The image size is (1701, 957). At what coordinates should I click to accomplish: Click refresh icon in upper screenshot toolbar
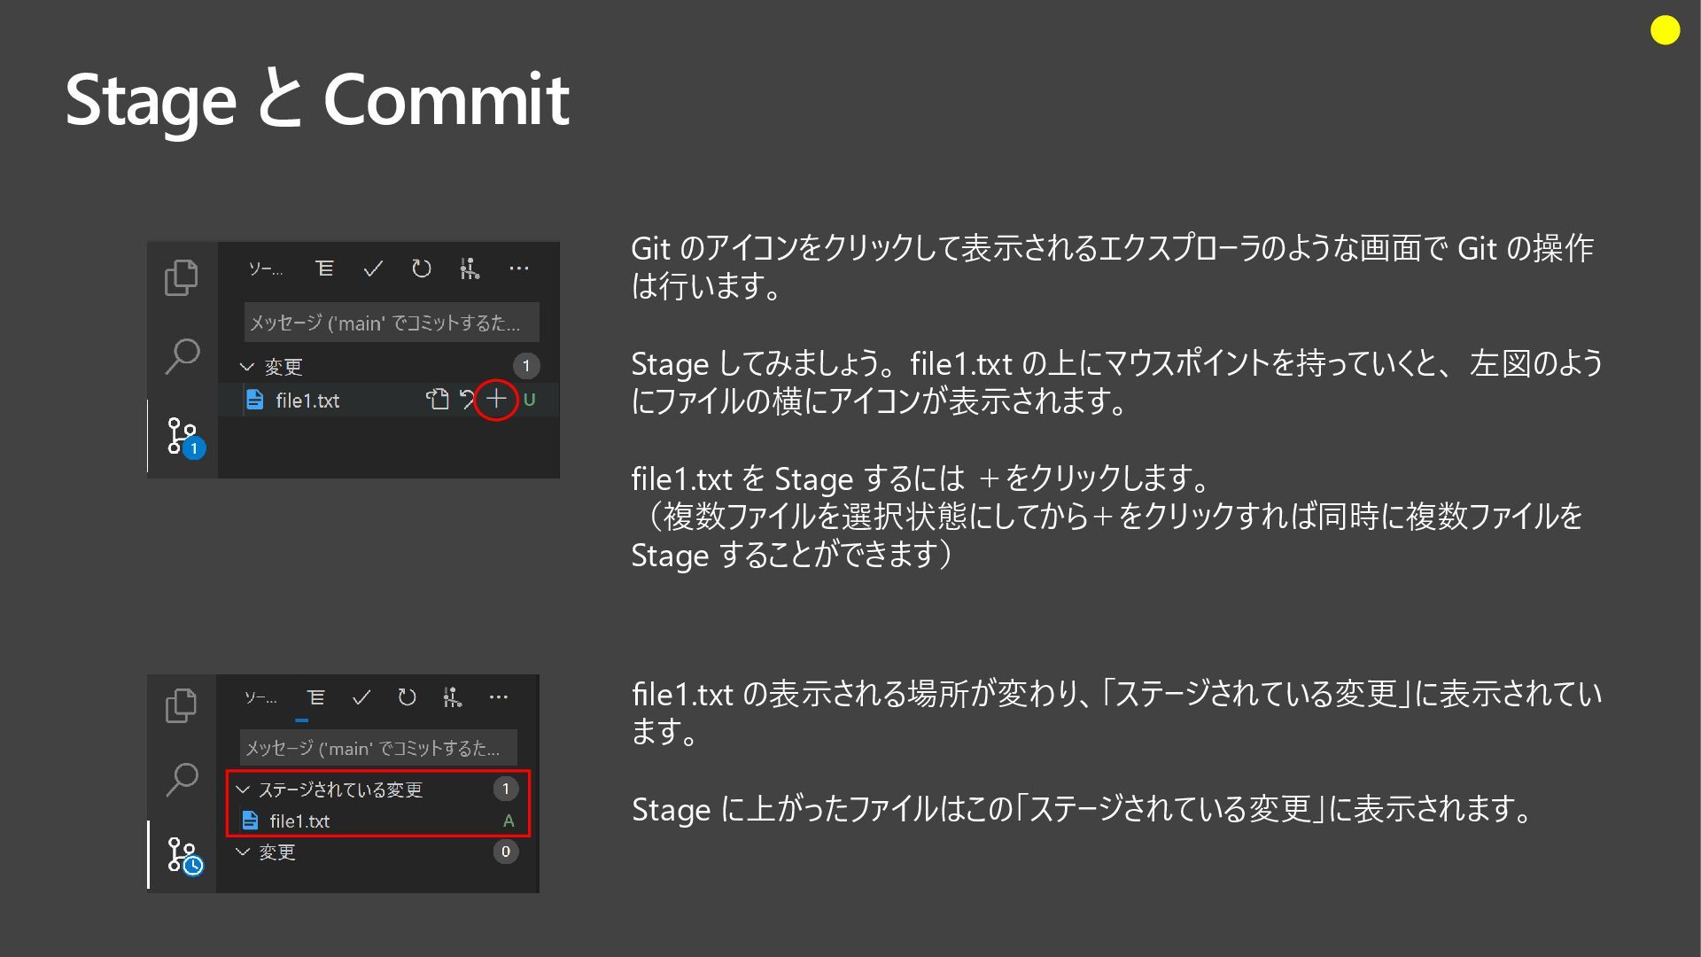coord(422,268)
